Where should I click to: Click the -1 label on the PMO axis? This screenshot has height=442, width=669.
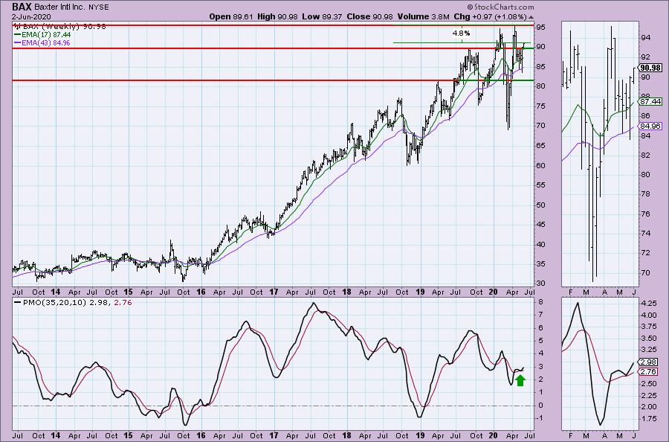(x=540, y=418)
